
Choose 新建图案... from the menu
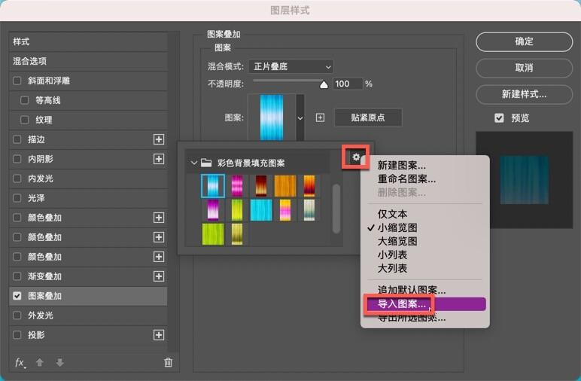402,166
